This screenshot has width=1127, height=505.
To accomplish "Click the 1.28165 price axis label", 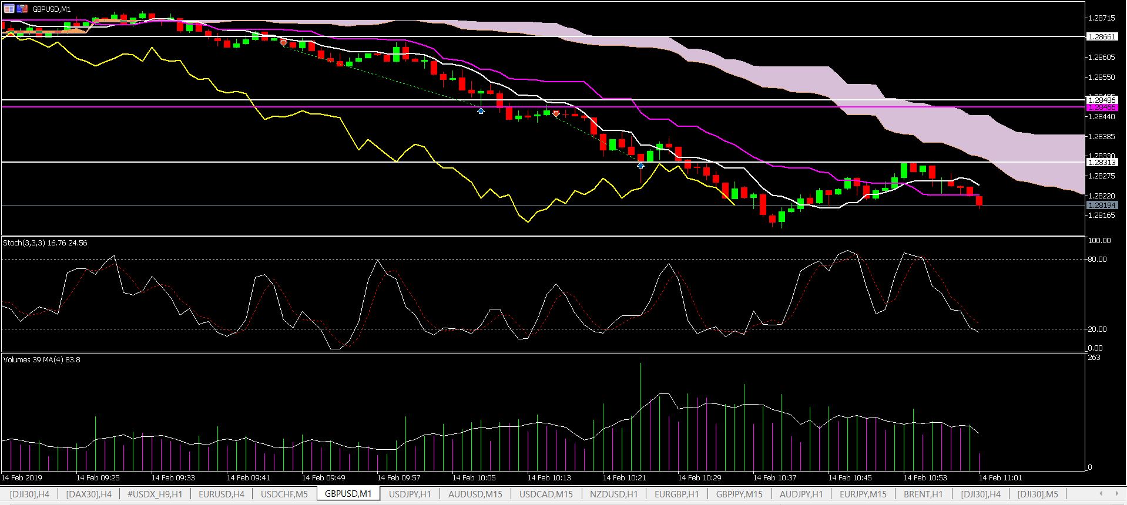I will click(1102, 216).
